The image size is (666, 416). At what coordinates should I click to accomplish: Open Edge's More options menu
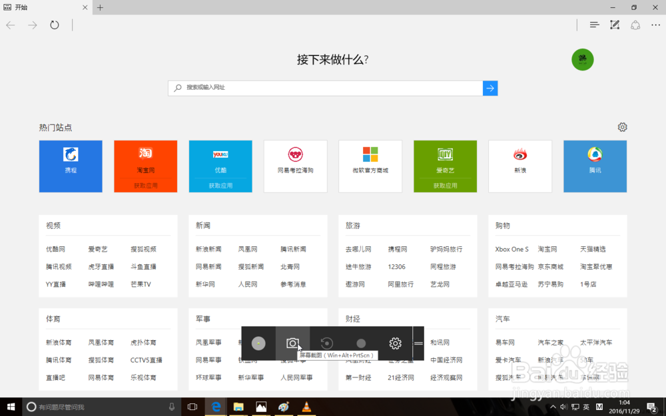655,25
